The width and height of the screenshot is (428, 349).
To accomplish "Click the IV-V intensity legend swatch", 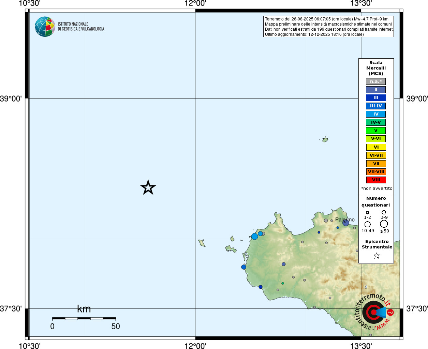I will click(376, 122).
